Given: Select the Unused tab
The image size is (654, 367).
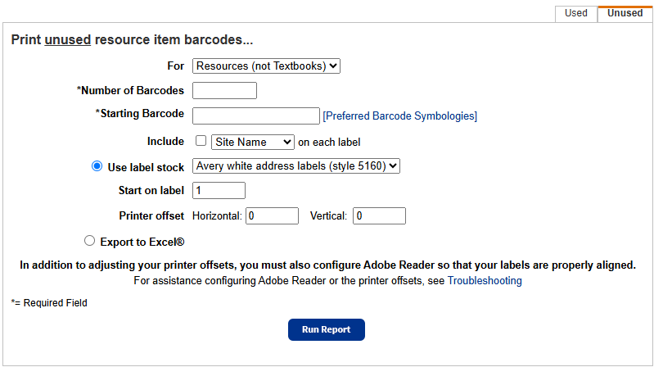Looking at the screenshot, I should [625, 13].
